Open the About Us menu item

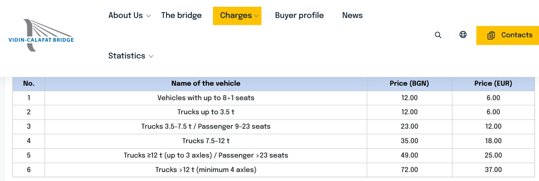(125, 15)
